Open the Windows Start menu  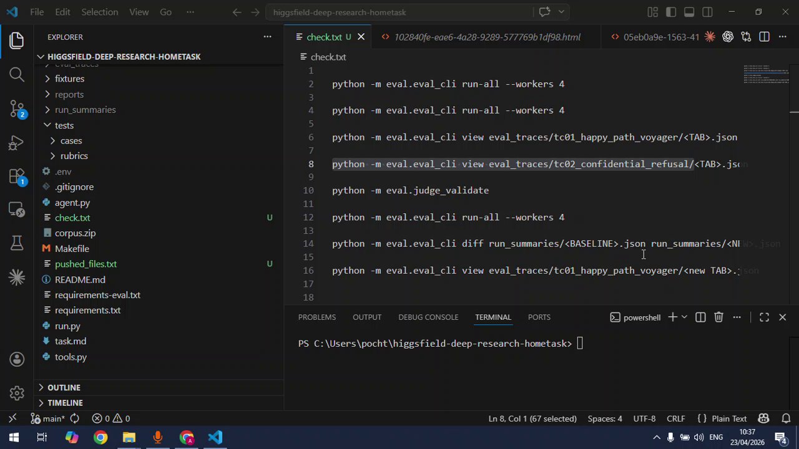point(14,437)
